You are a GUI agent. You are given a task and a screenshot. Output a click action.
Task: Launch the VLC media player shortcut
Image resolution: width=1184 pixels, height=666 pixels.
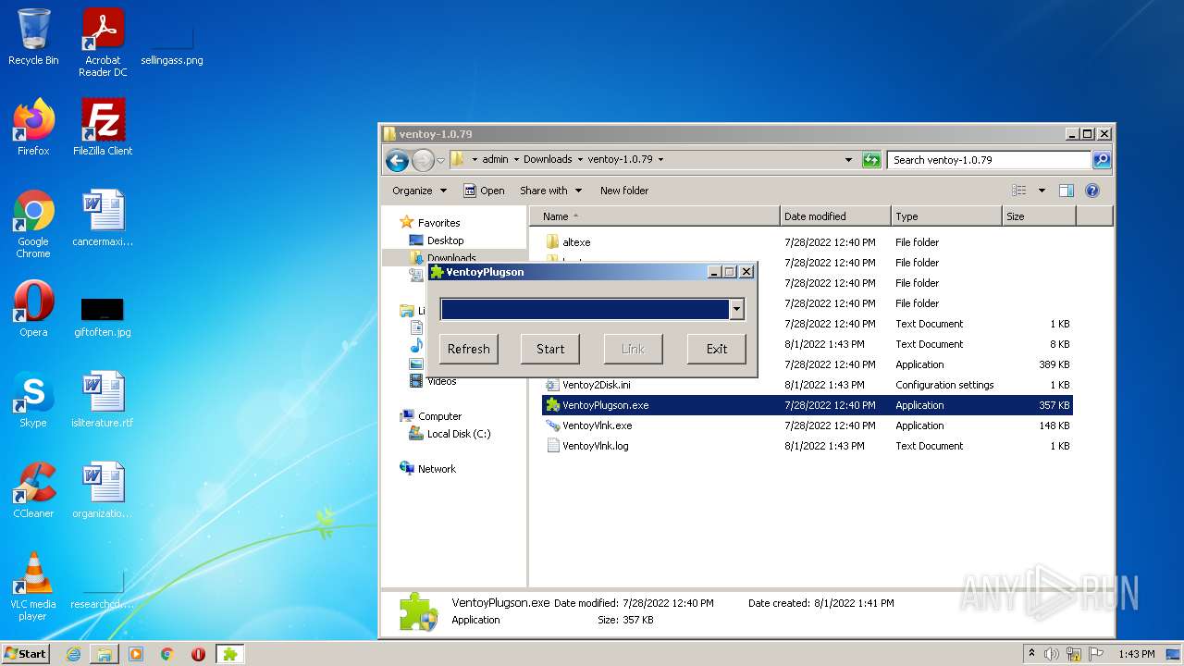(33, 586)
